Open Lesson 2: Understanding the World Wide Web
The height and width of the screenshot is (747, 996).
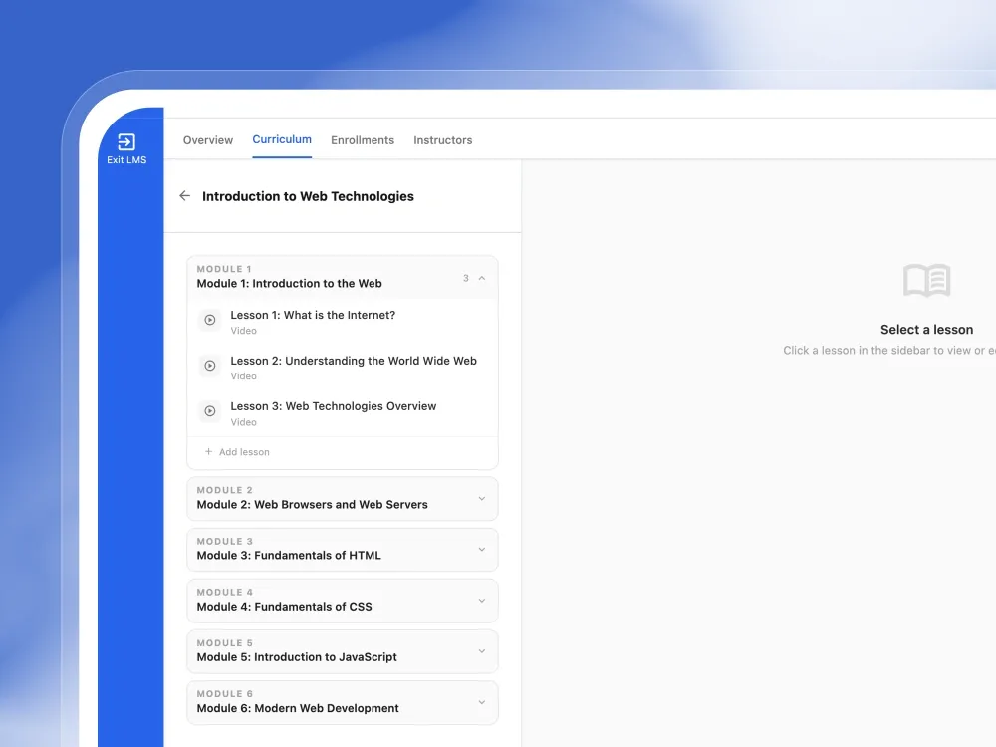pos(354,361)
